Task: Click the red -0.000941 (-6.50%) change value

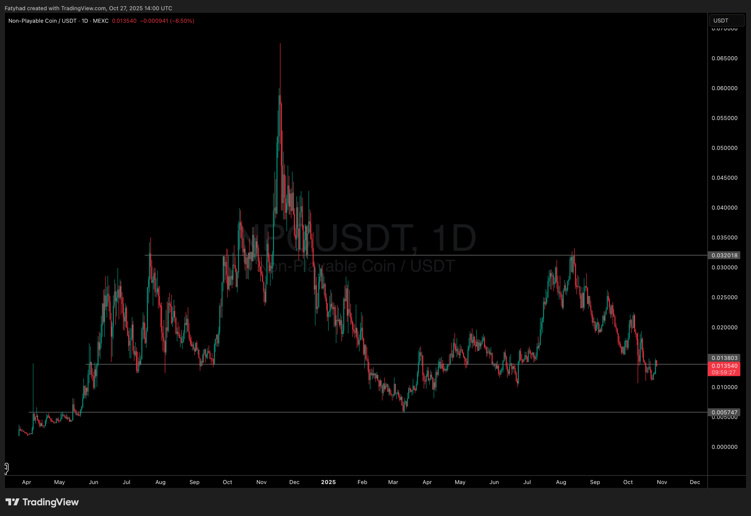Action: (x=167, y=21)
